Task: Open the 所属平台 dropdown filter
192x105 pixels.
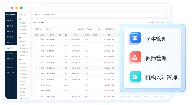Action: tap(39, 29)
